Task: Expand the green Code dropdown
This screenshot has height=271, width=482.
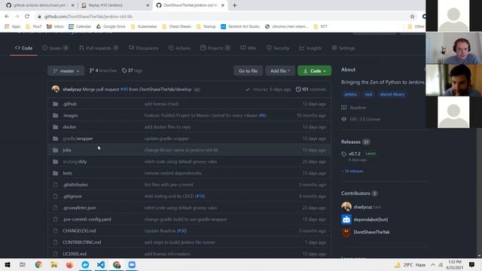Action: [x=314, y=71]
